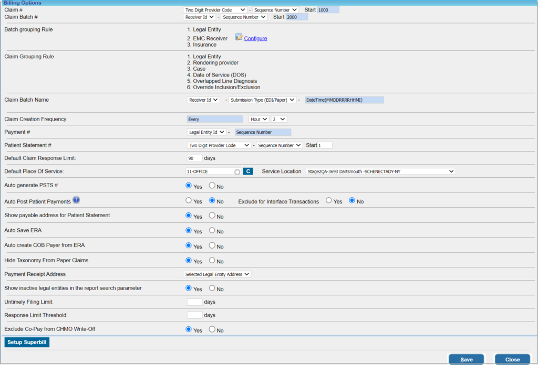Screen dimensions: 538x365
Task: Click the blue C button next to Place Of Service
Action: click(x=248, y=171)
